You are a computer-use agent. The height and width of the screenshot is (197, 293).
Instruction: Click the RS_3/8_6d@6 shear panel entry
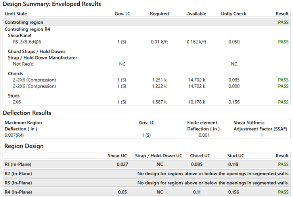click(29, 42)
